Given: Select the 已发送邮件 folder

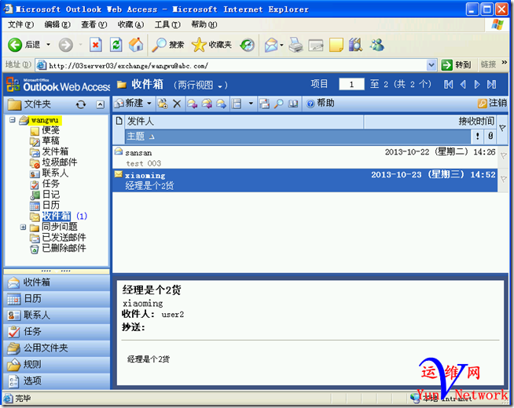Looking at the screenshot, I should click(x=64, y=238).
